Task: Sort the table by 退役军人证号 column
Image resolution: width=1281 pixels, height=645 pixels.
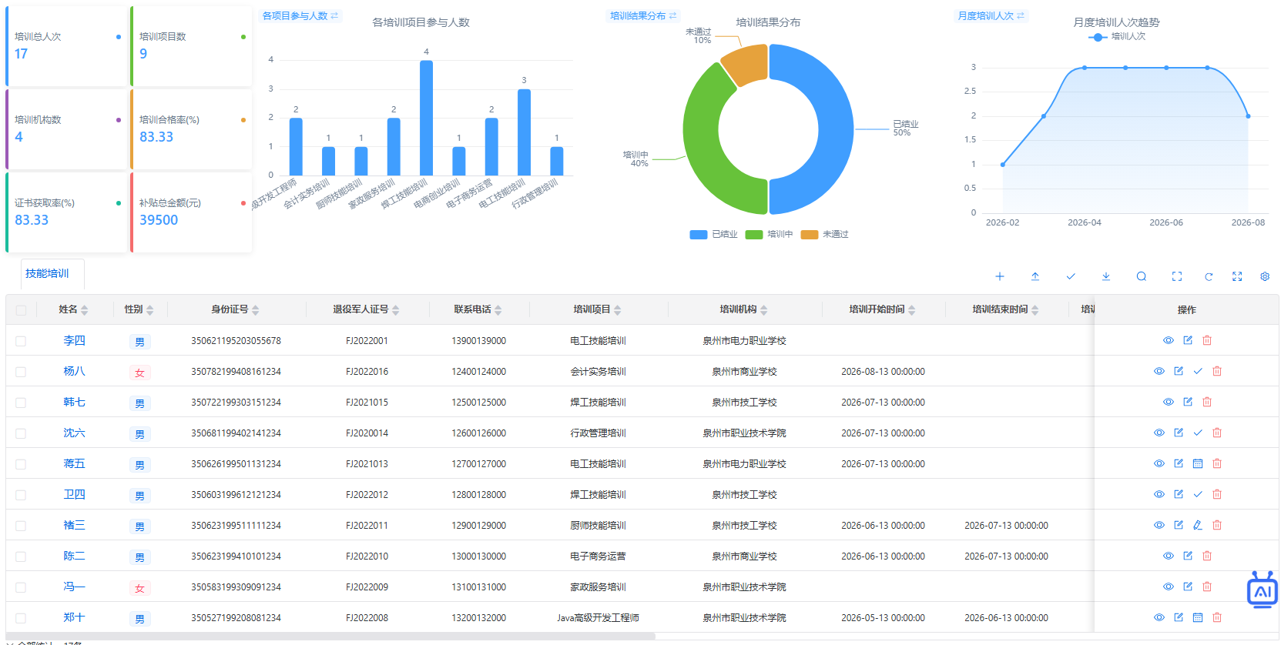Action: [x=396, y=310]
